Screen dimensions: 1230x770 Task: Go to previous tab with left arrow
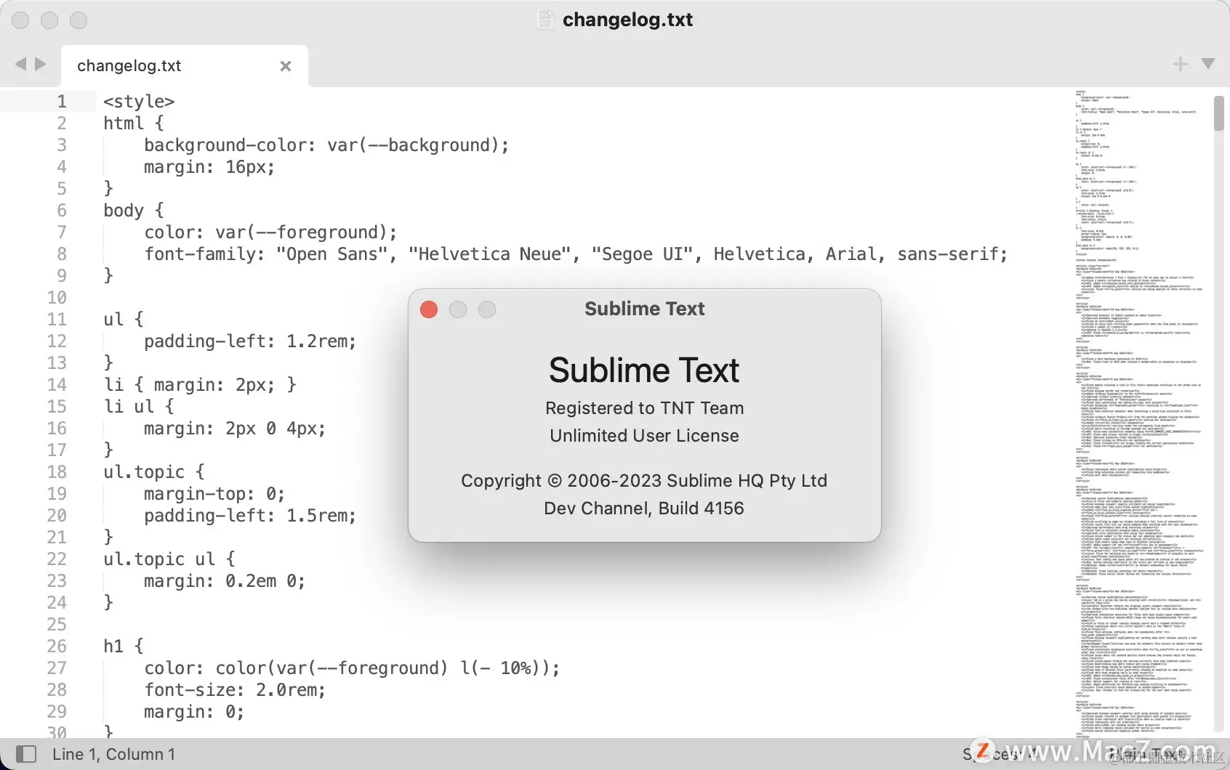coord(20,64)
